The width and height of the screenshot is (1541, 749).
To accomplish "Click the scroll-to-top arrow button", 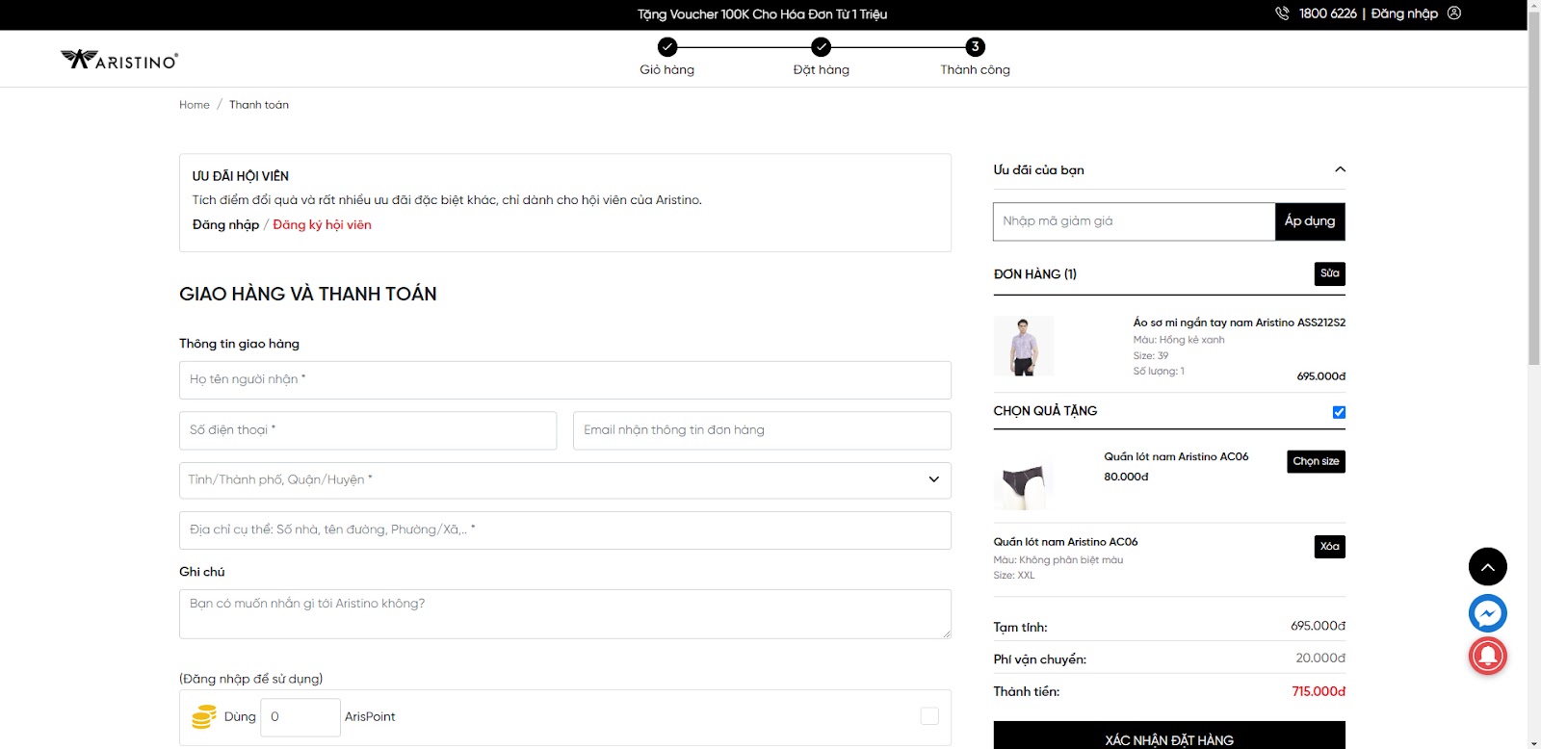I will [1487, 567].
